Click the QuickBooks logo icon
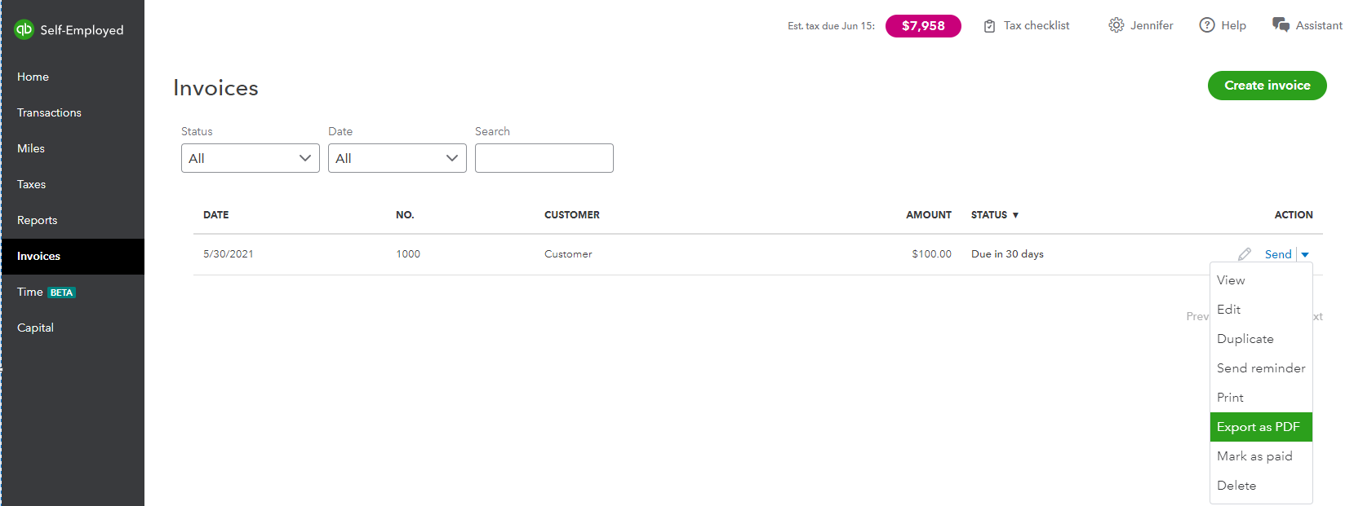The height and width of the screenshot is (506, 1354). click(x=24, y=29)
